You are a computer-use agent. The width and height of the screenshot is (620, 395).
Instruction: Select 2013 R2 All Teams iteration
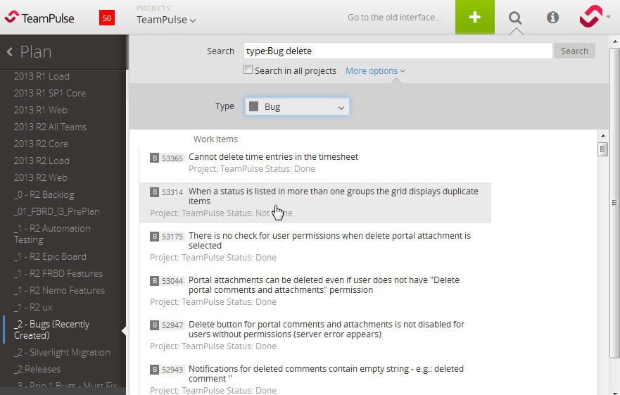[x=50, y=127]
